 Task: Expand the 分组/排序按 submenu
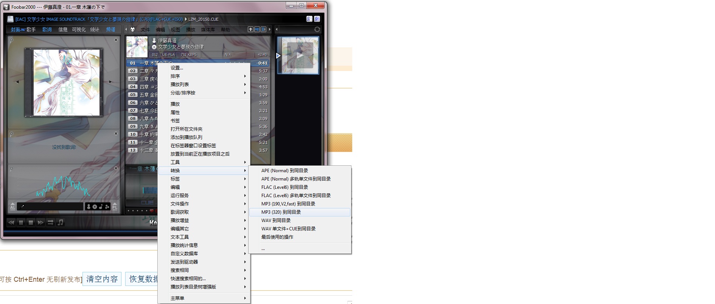(x=204, y=93)
